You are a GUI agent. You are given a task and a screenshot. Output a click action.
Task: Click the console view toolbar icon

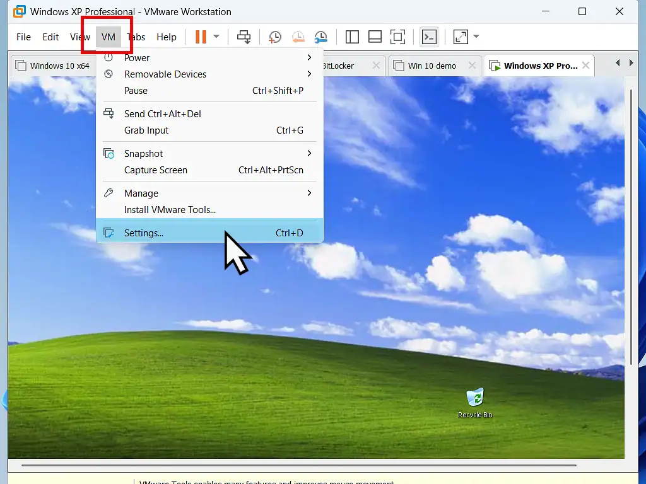[429, 37]
